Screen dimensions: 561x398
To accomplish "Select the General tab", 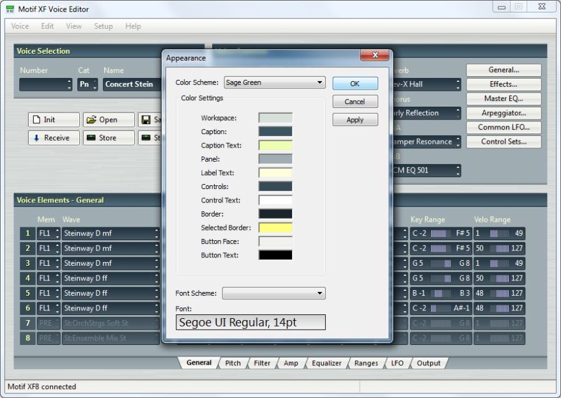I will 199,363.
